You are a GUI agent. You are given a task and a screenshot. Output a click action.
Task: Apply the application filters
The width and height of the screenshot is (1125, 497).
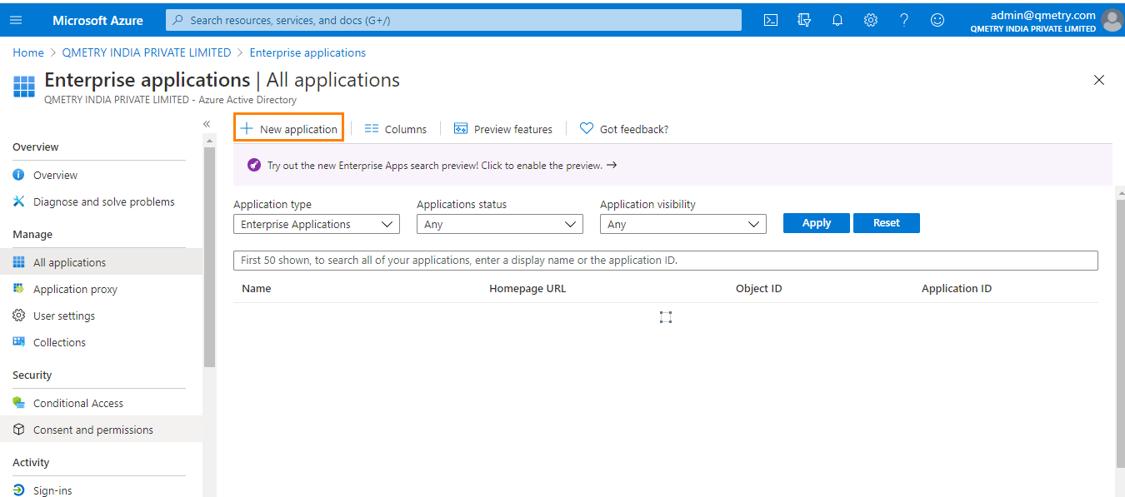[816, 222]
